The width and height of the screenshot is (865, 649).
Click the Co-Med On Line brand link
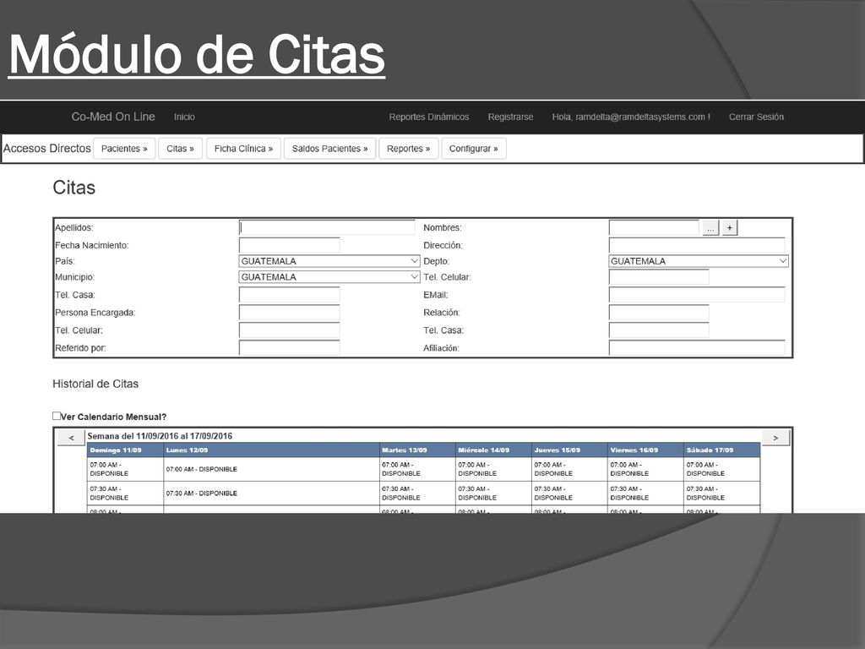pyautogui.click(x=113, y=117)
